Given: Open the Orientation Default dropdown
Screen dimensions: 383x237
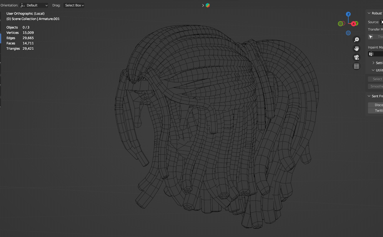Looking at the screenshot, I should tap(34, 5).
